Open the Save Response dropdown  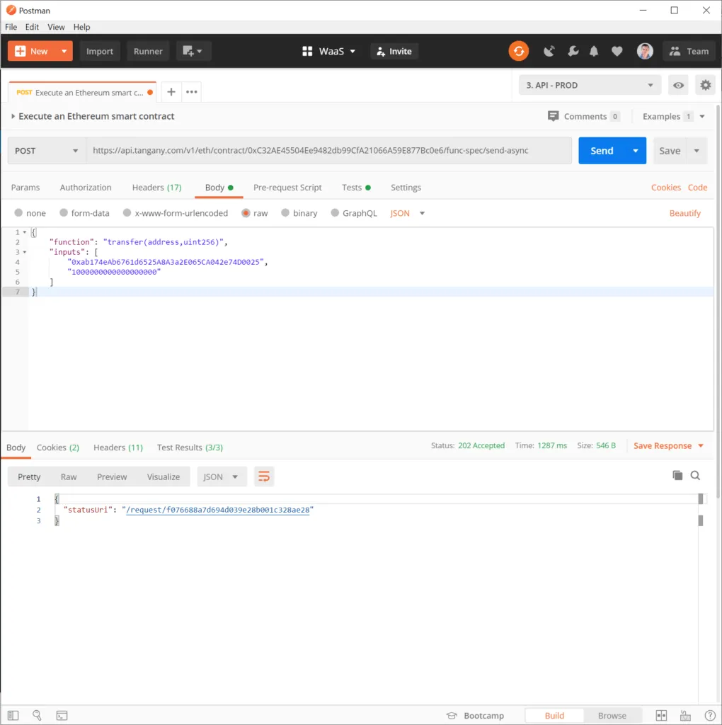point(668,446)
